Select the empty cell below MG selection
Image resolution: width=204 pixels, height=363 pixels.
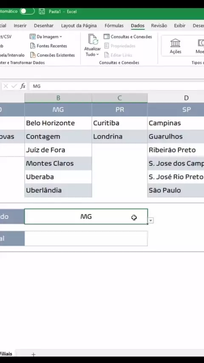(x=86, y=238)
